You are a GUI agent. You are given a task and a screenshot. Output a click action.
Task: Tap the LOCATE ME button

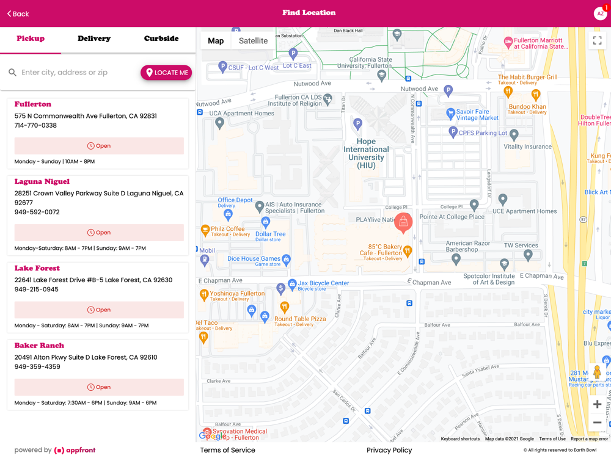pos(166,73)
